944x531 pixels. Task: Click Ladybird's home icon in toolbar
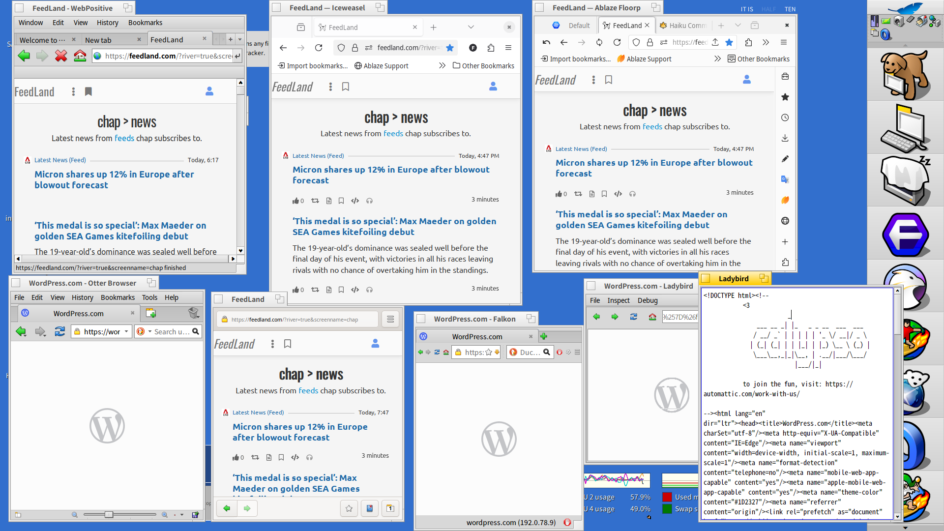tap(652, 317)
